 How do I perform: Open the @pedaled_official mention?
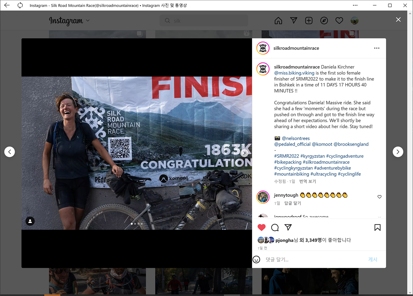click(292, 144)
